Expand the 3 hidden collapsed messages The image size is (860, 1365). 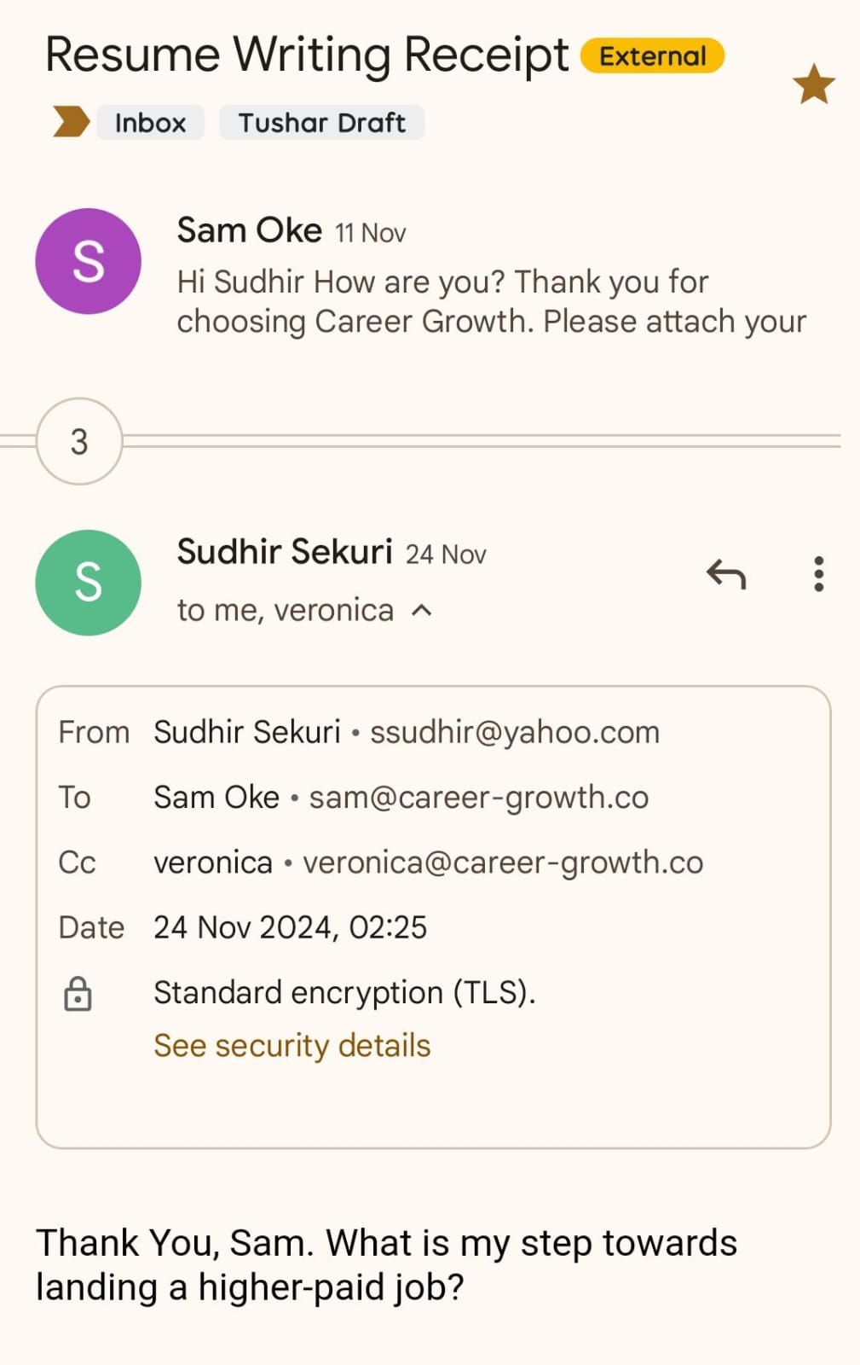pos(79,442)
